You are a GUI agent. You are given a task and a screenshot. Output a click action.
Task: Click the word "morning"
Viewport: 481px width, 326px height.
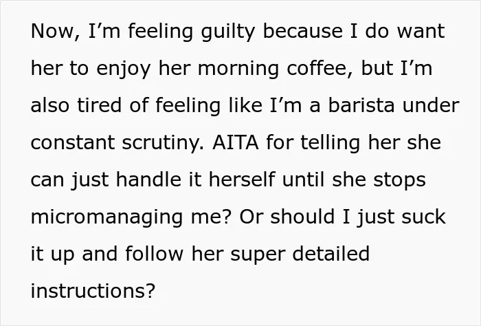tap(238, 69)
